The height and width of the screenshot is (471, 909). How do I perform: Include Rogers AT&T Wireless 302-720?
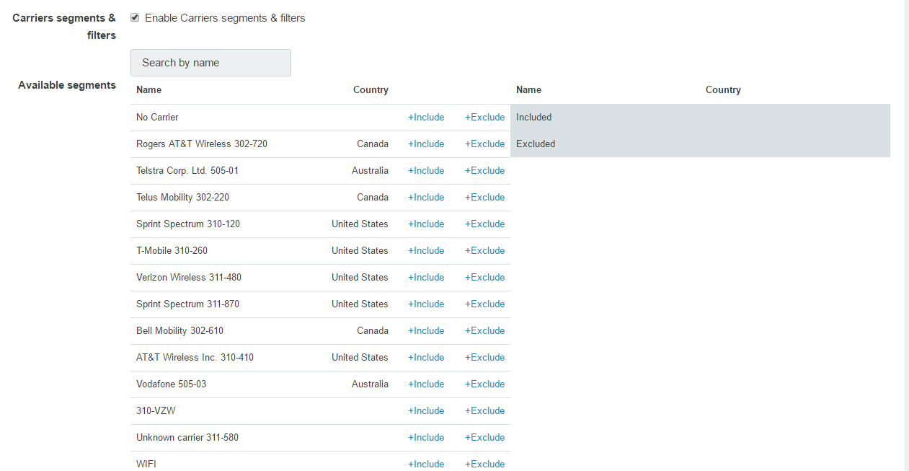pos(426,144)
